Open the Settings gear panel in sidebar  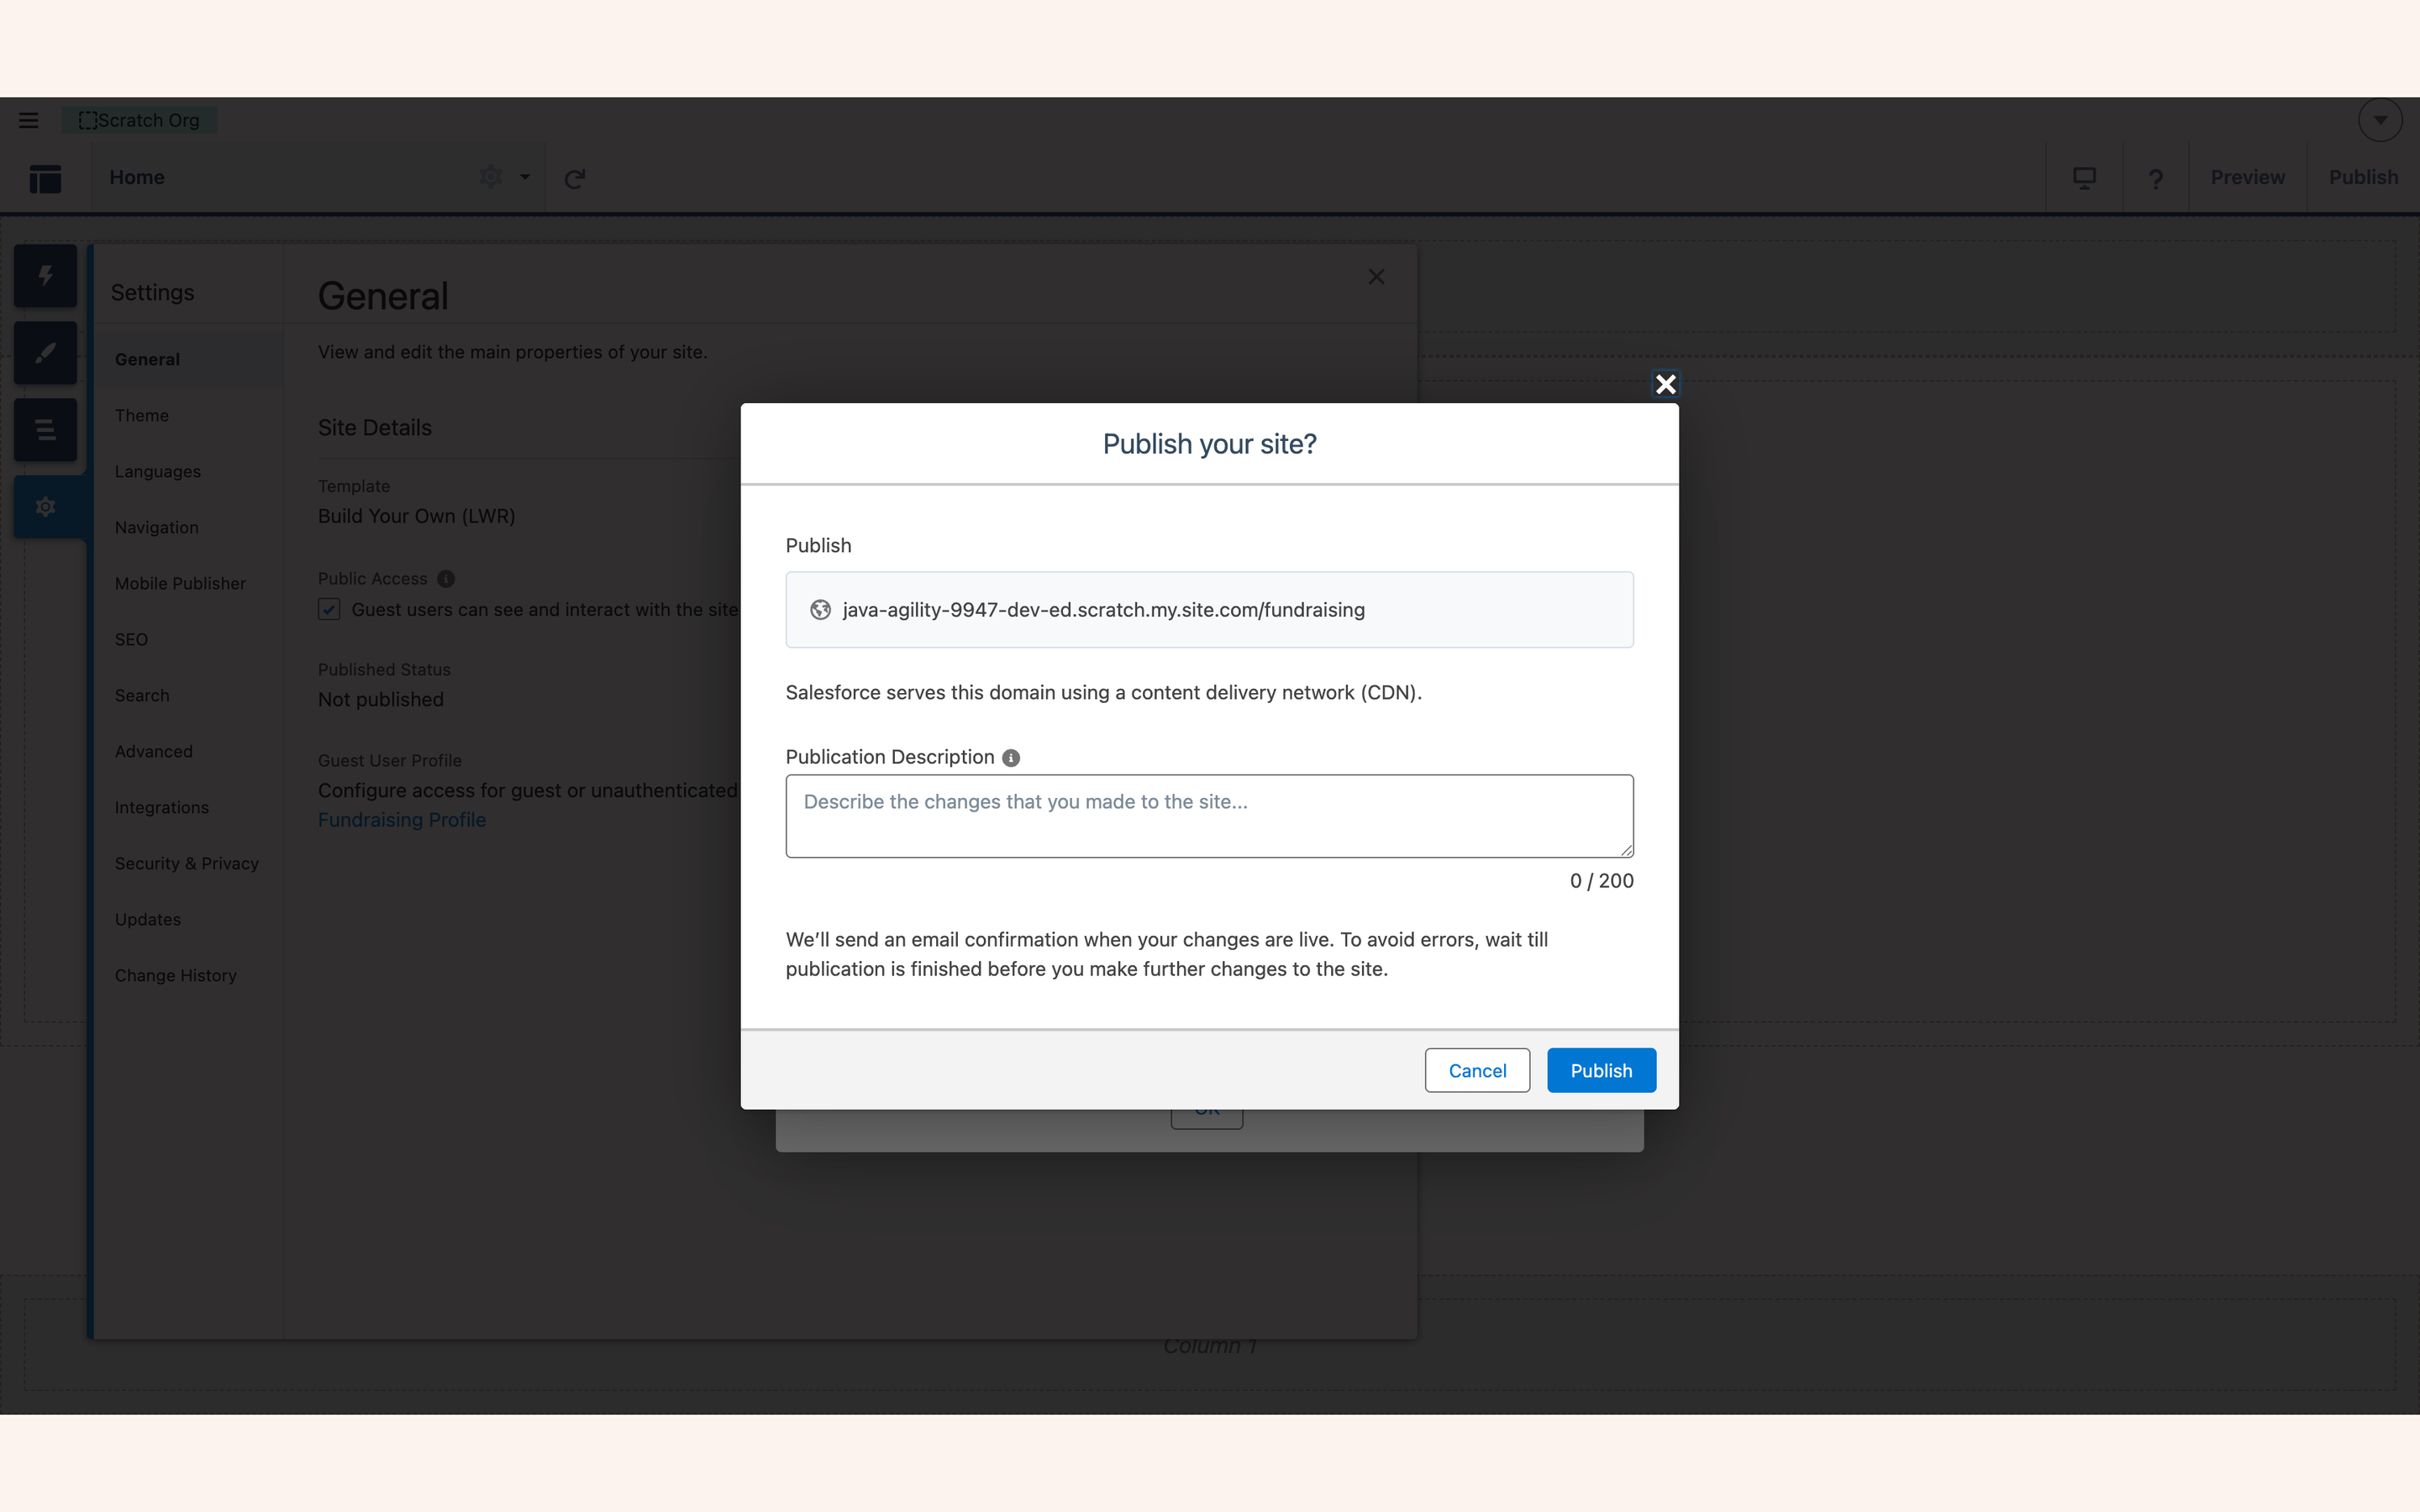click(x=45, y=507)
